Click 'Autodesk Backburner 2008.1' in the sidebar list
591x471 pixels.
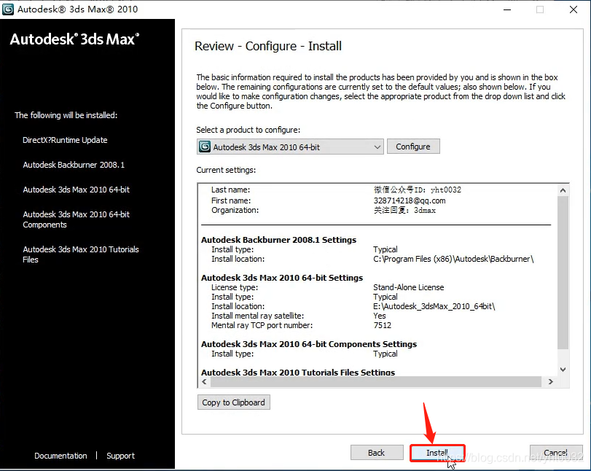74,165
